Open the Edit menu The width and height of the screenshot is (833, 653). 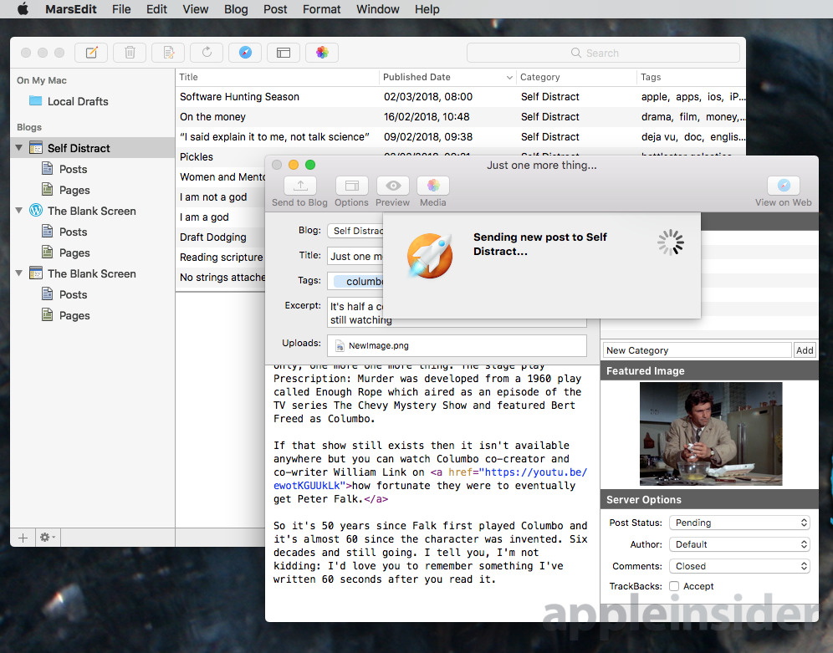(156, 9)
